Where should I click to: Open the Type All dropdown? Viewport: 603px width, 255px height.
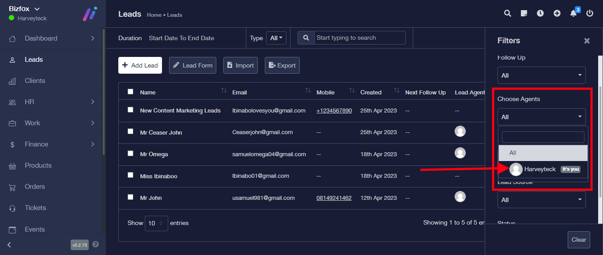click(x=276, y=38)
